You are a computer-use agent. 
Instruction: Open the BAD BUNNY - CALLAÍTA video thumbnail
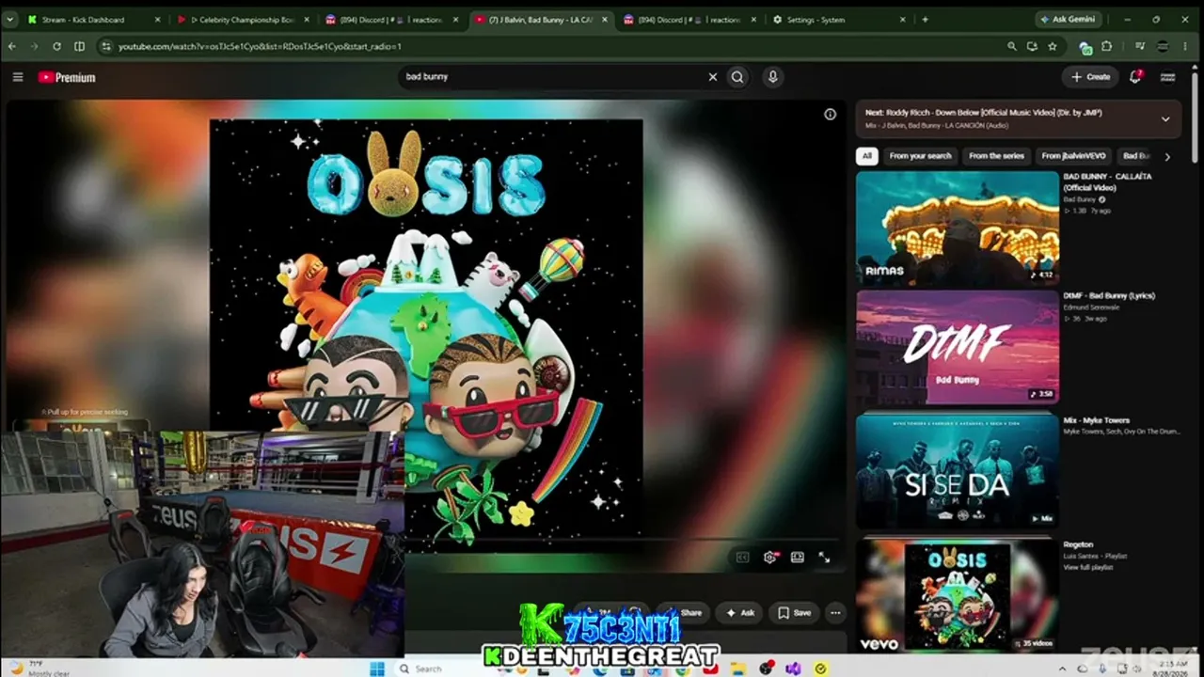coord(958,228)
